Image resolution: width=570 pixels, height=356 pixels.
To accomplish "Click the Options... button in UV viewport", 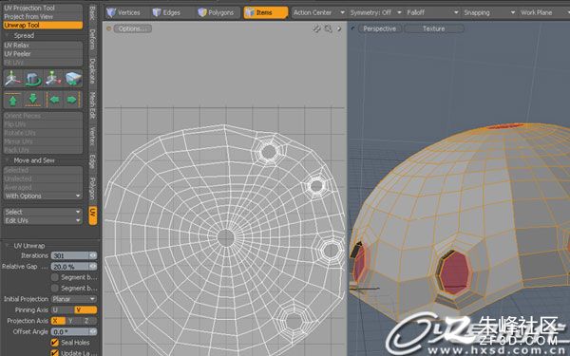I will tap(133, 28).
